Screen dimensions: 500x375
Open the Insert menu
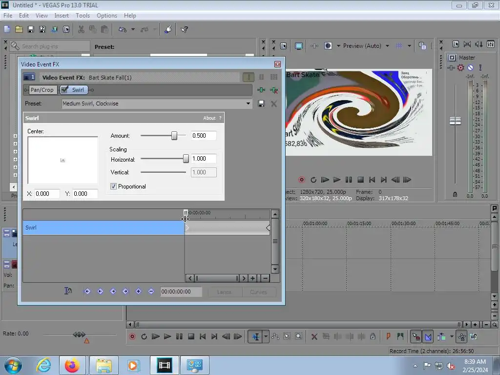coord(62,15)
